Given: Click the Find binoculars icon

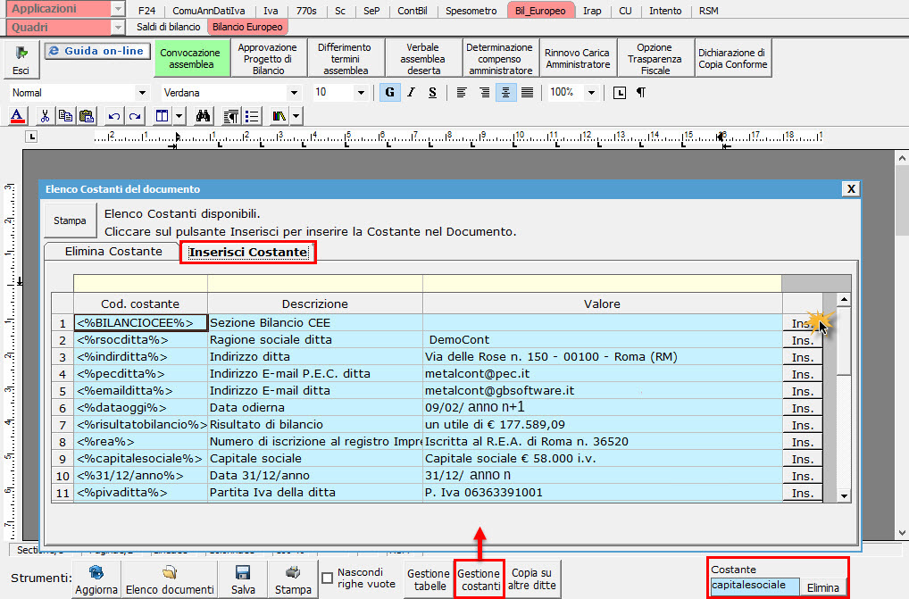Looking at the screenshot, I should [203, 116].
